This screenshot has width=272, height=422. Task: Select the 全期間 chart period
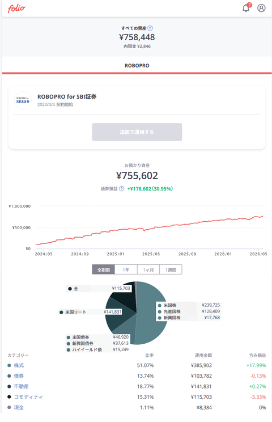104,269
